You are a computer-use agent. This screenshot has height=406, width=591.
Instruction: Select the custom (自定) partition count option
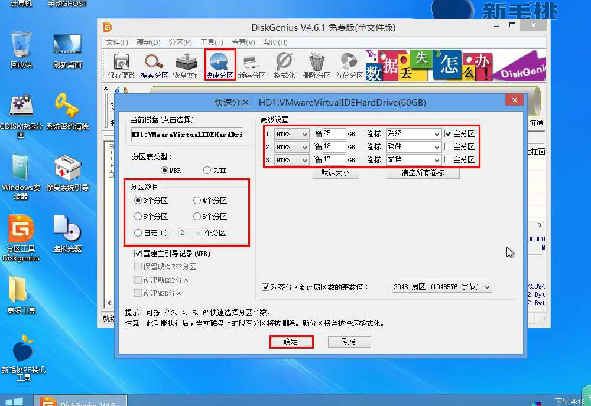pyautogui.click(x=138, y=233)
